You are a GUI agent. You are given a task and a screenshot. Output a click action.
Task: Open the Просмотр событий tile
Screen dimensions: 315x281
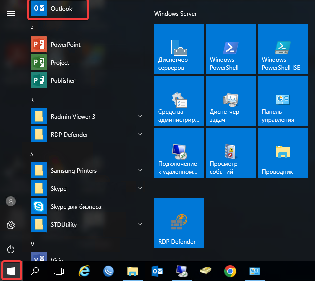[x=230, y=153]
